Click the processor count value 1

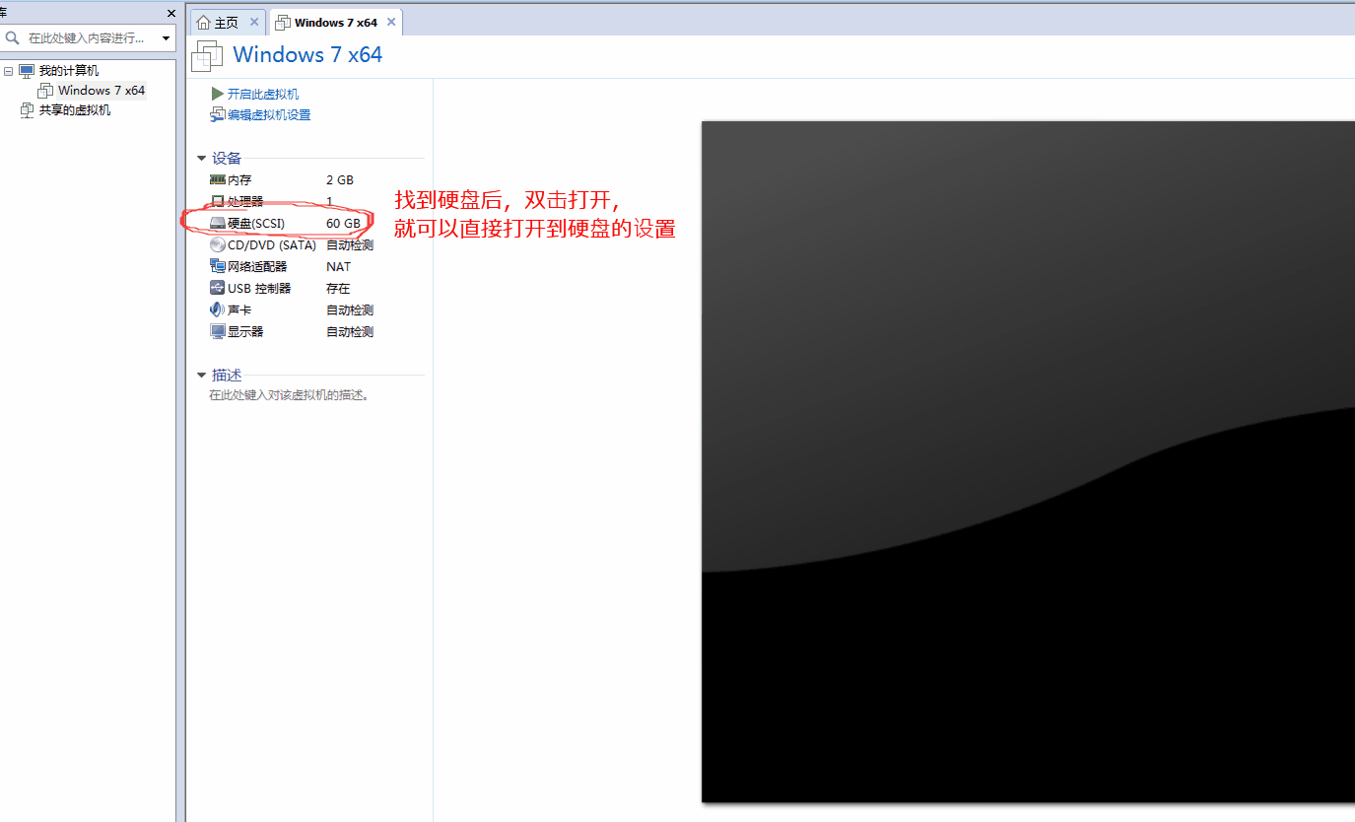click(x=330, y=202)
